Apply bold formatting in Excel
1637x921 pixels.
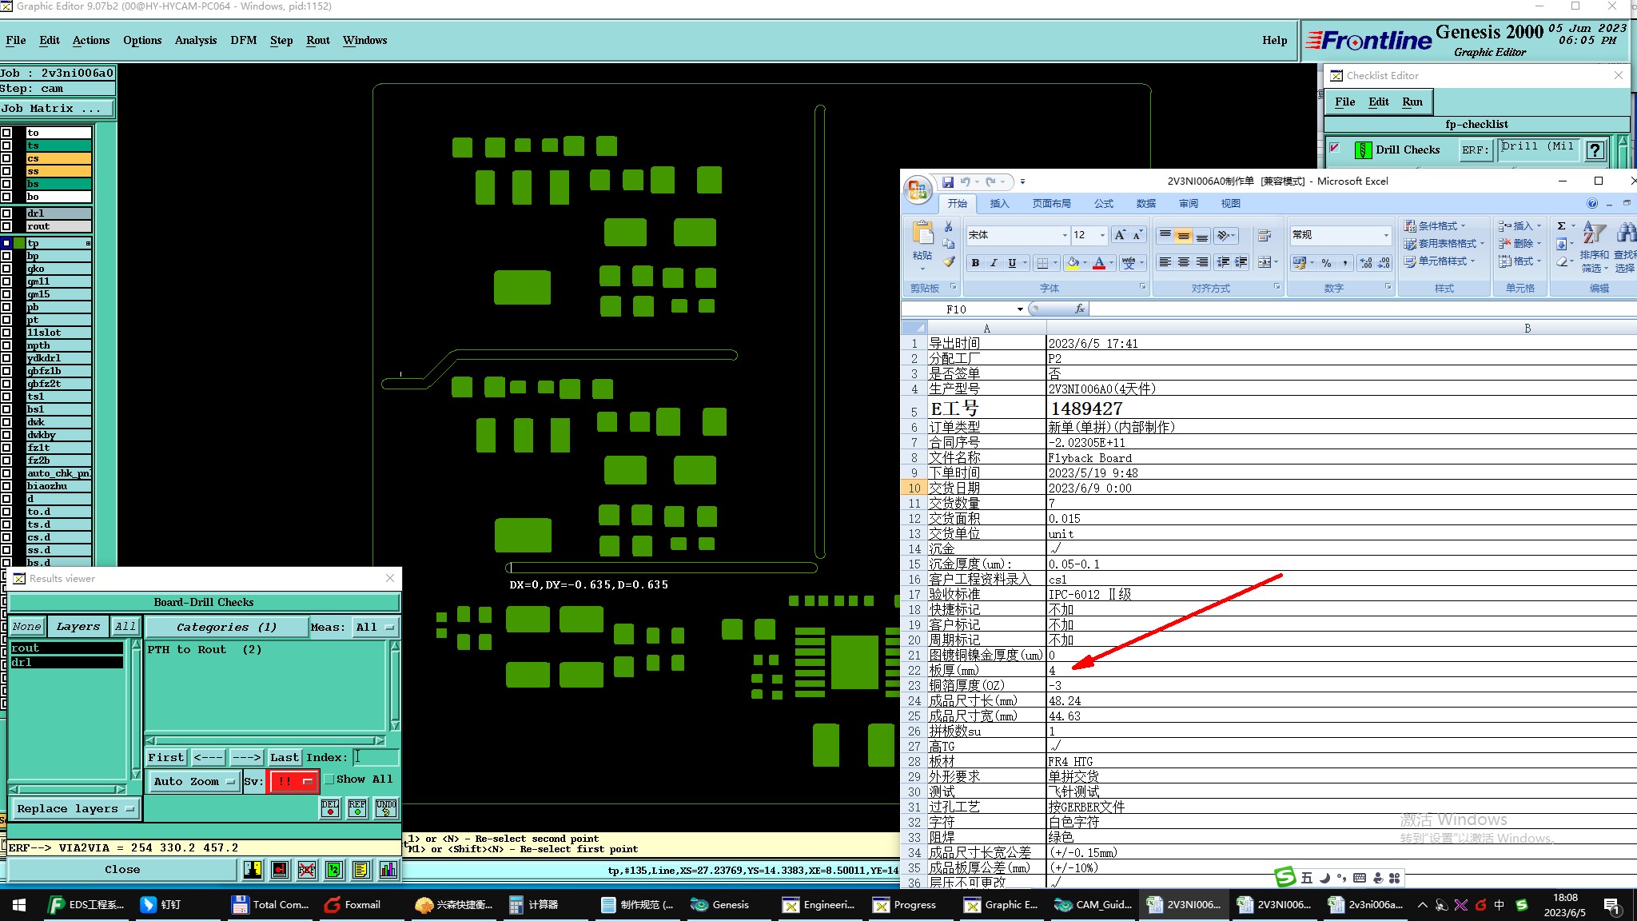pos(975,263)
